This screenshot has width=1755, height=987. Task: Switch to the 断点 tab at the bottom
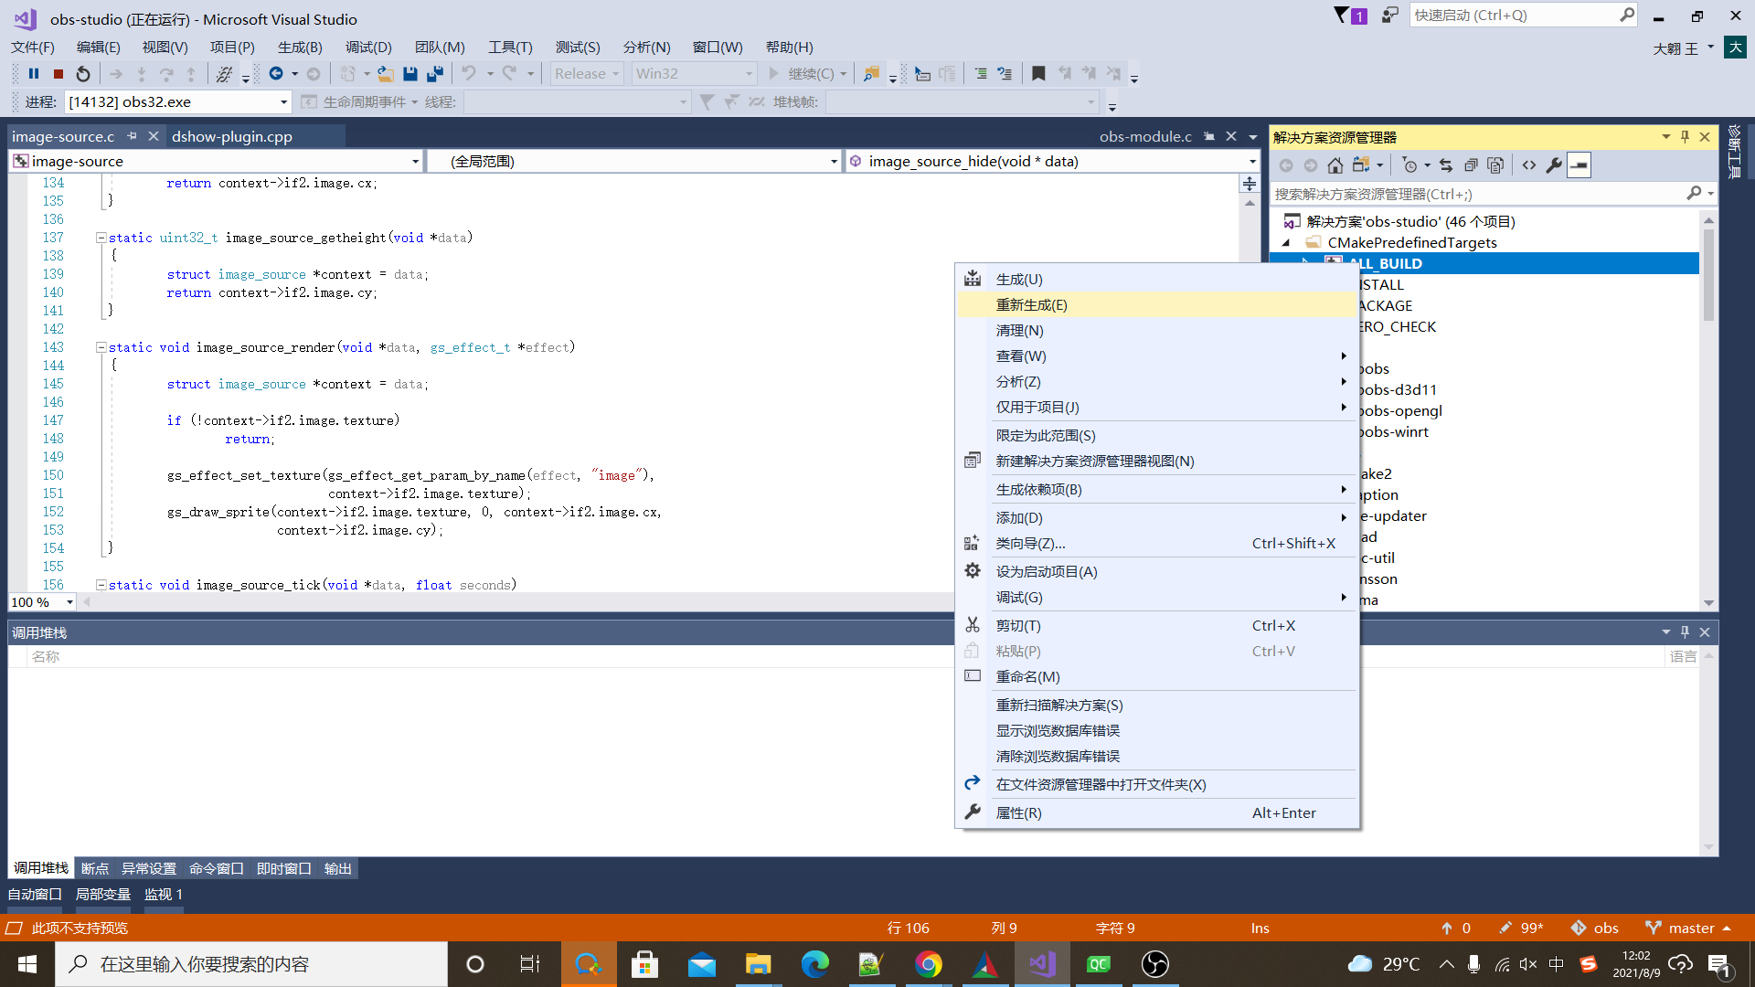click(x=95, y=868)
